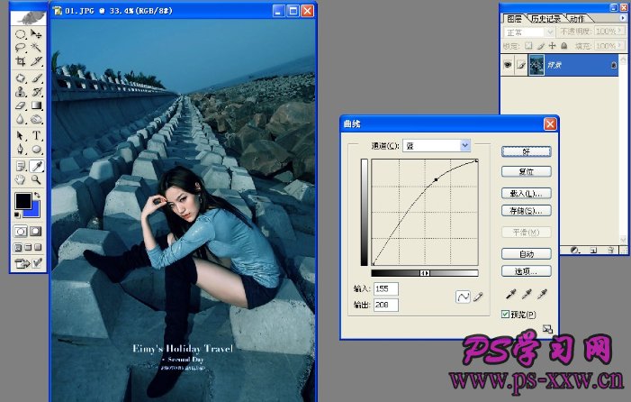Switch to Standard editing mode
The image size is (631, 402).
tap(21, 232)
